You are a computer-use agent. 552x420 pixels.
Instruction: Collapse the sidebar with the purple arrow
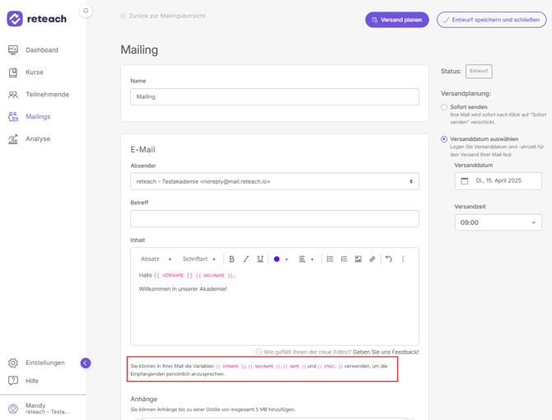[85, 363]
